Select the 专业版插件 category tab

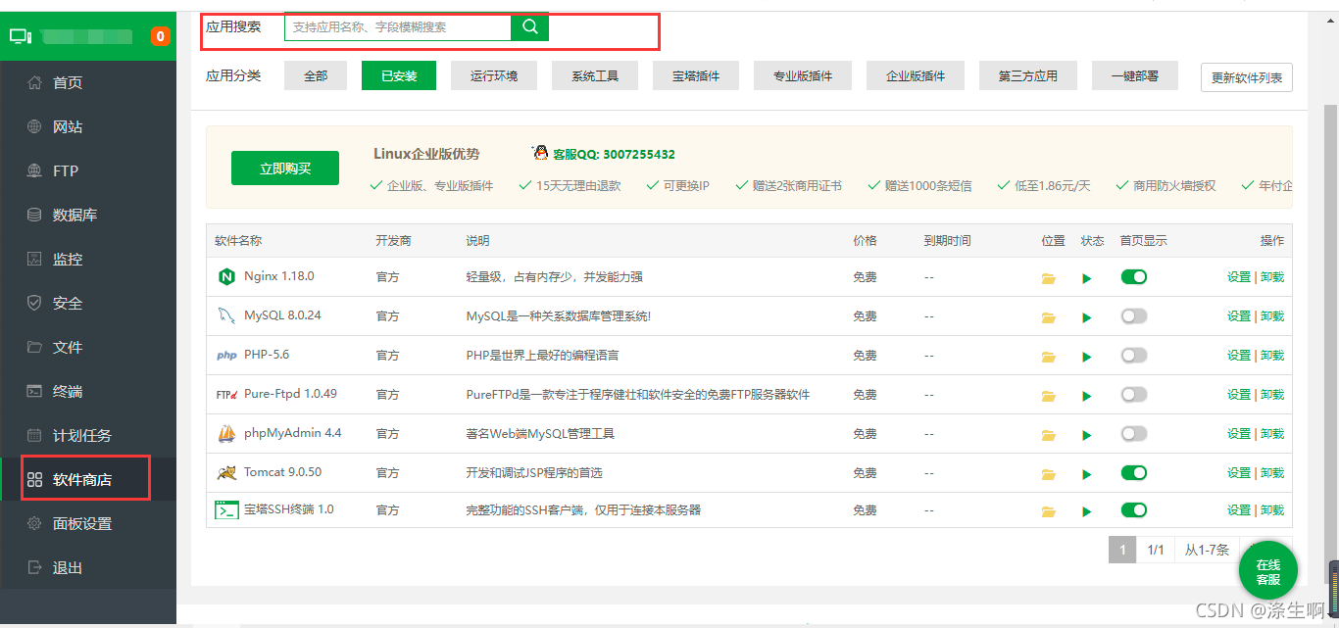(803, 75)
